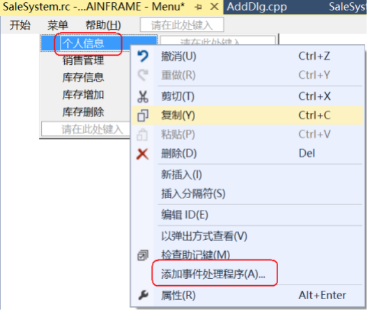The image size is (368, 311).
Task: Switch to the SaleSys tab
Action: (x=347, y=7)
